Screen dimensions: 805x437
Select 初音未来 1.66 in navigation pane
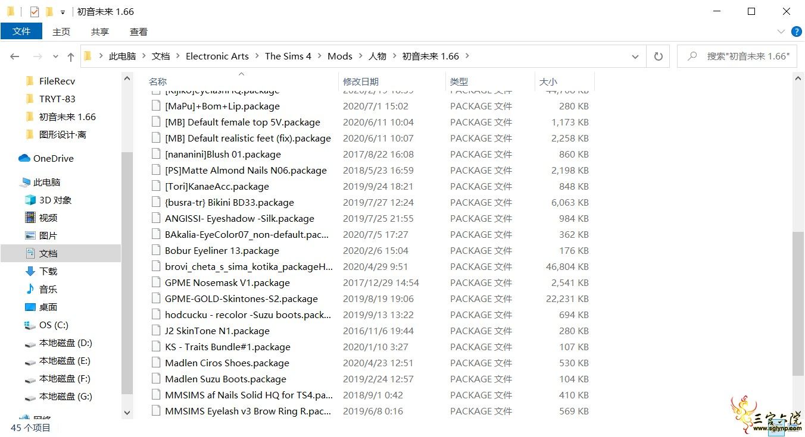tap(67, 117)
